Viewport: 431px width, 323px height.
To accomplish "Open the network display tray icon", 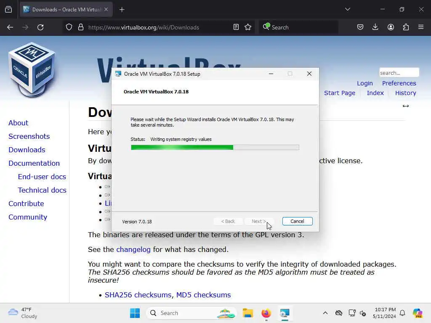I will 352,313.
